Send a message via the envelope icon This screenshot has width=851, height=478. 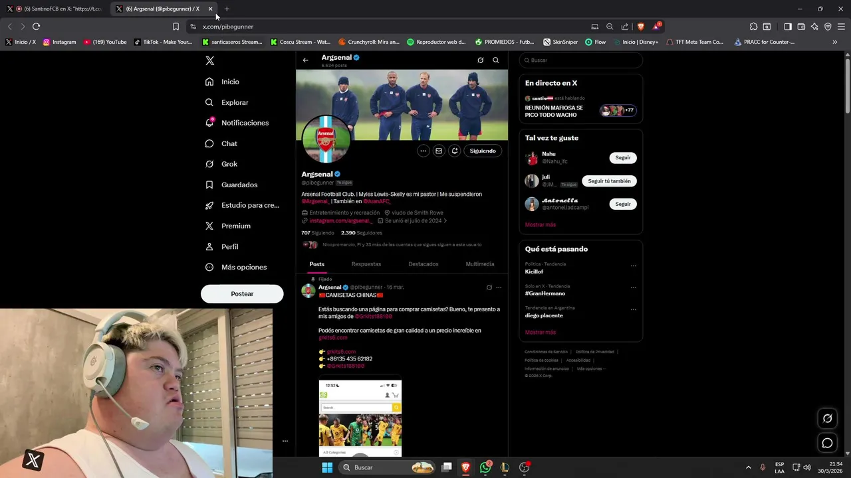point(439,151)
